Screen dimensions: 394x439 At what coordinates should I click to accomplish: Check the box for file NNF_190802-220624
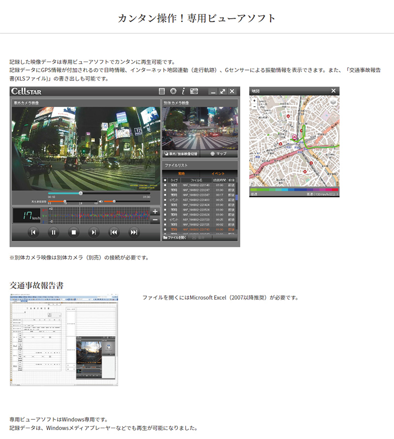[165, 215]
